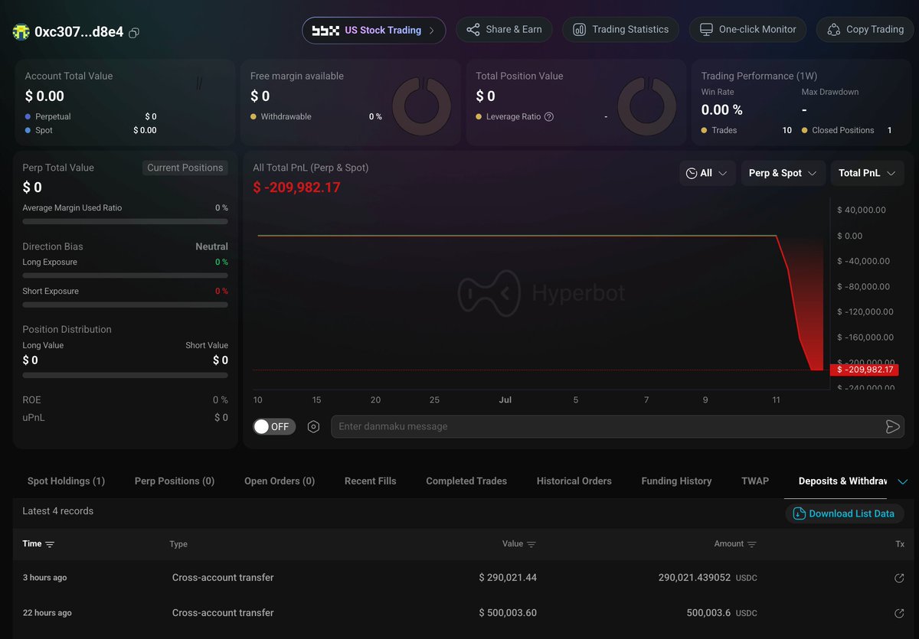Click the Value column sort icon
This screenshot has height=639, width=919.
[x=531, y=544]
